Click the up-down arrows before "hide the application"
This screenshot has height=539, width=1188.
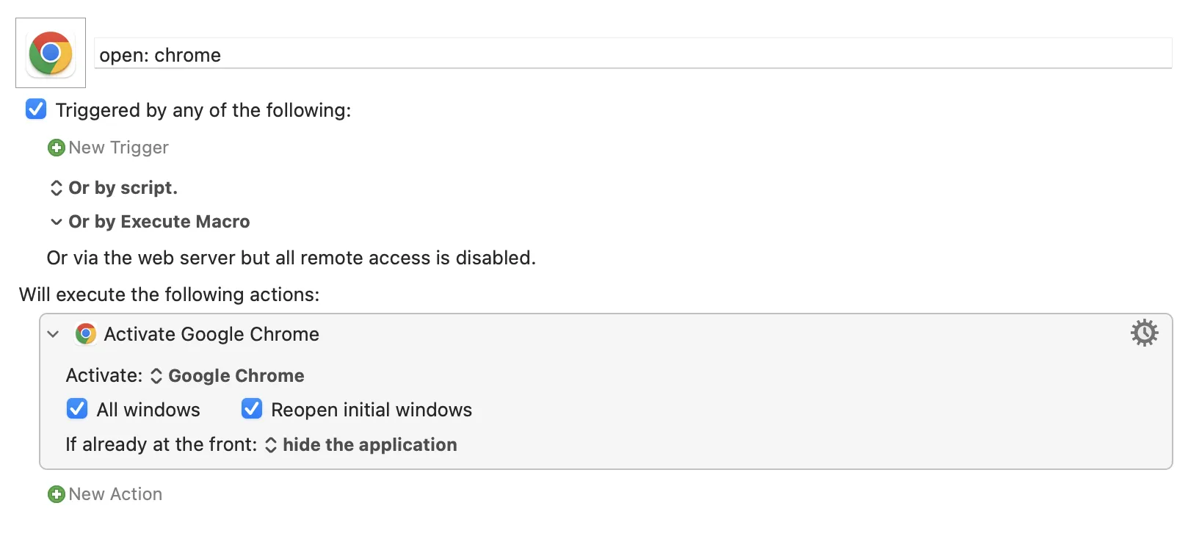click(x=271, y=445)
